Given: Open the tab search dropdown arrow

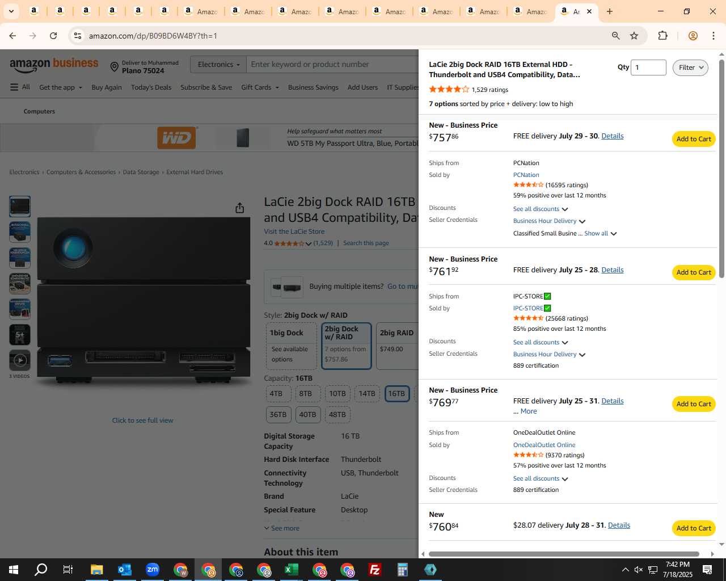Looking at the screenshot, I should coord(11,11).
